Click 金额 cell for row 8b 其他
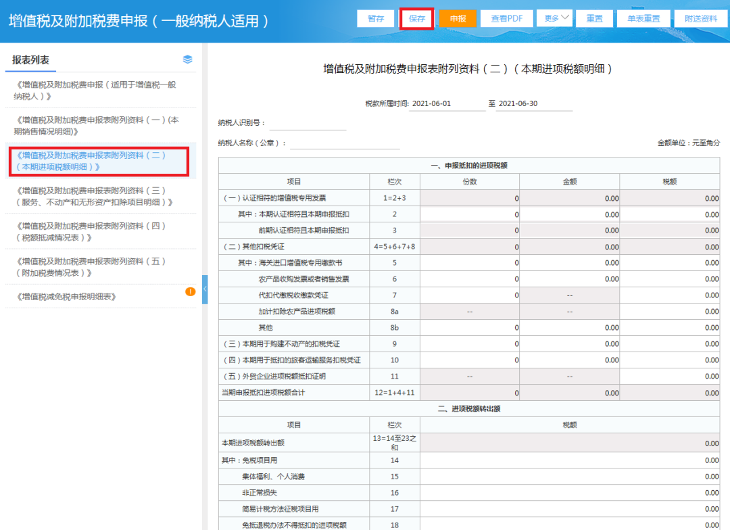730x530 pixels. 569,328
